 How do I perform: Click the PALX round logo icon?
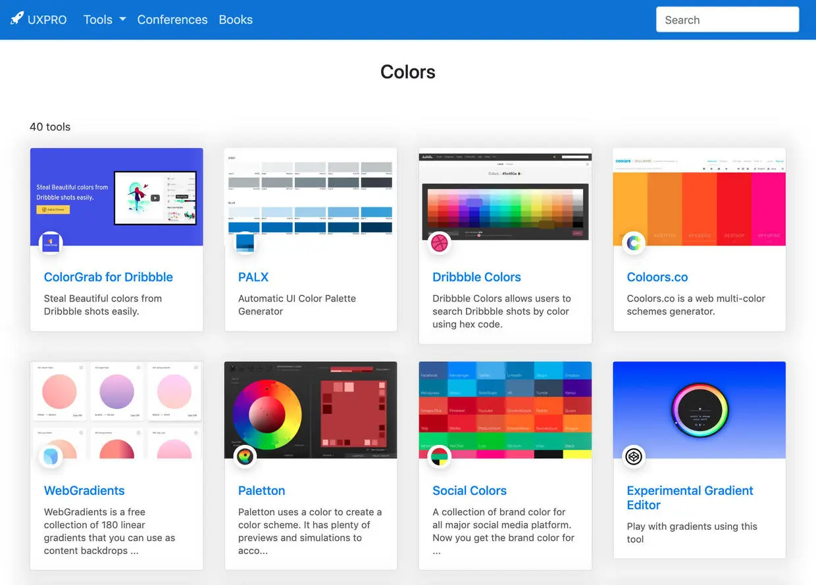tap(245, 243)
